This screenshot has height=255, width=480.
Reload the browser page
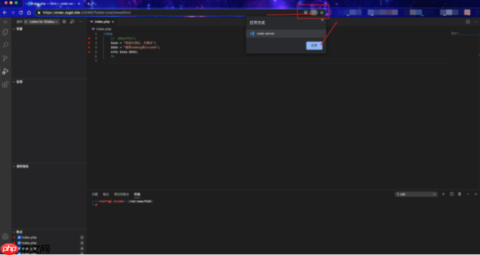pyautogui.click(x=21, y=12)
